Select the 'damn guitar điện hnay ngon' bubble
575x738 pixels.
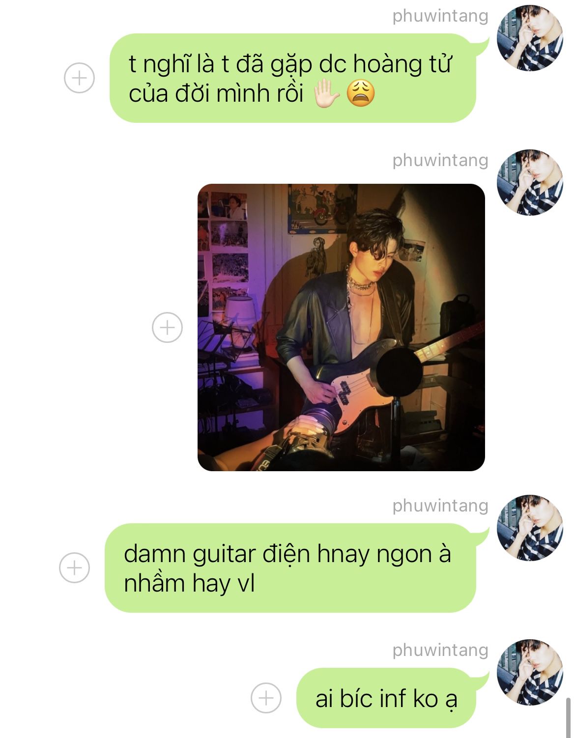point(290,568)
